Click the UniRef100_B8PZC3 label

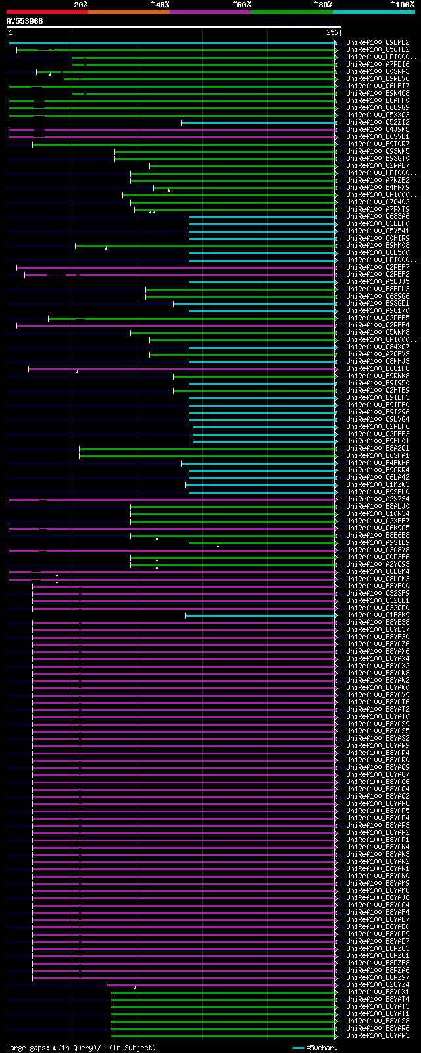coord(378,948)
